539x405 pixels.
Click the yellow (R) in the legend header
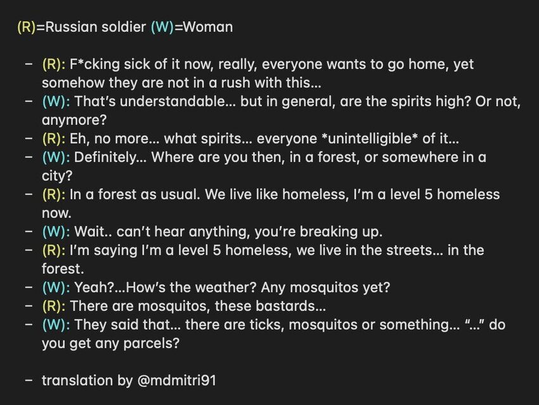pos(27,27)
